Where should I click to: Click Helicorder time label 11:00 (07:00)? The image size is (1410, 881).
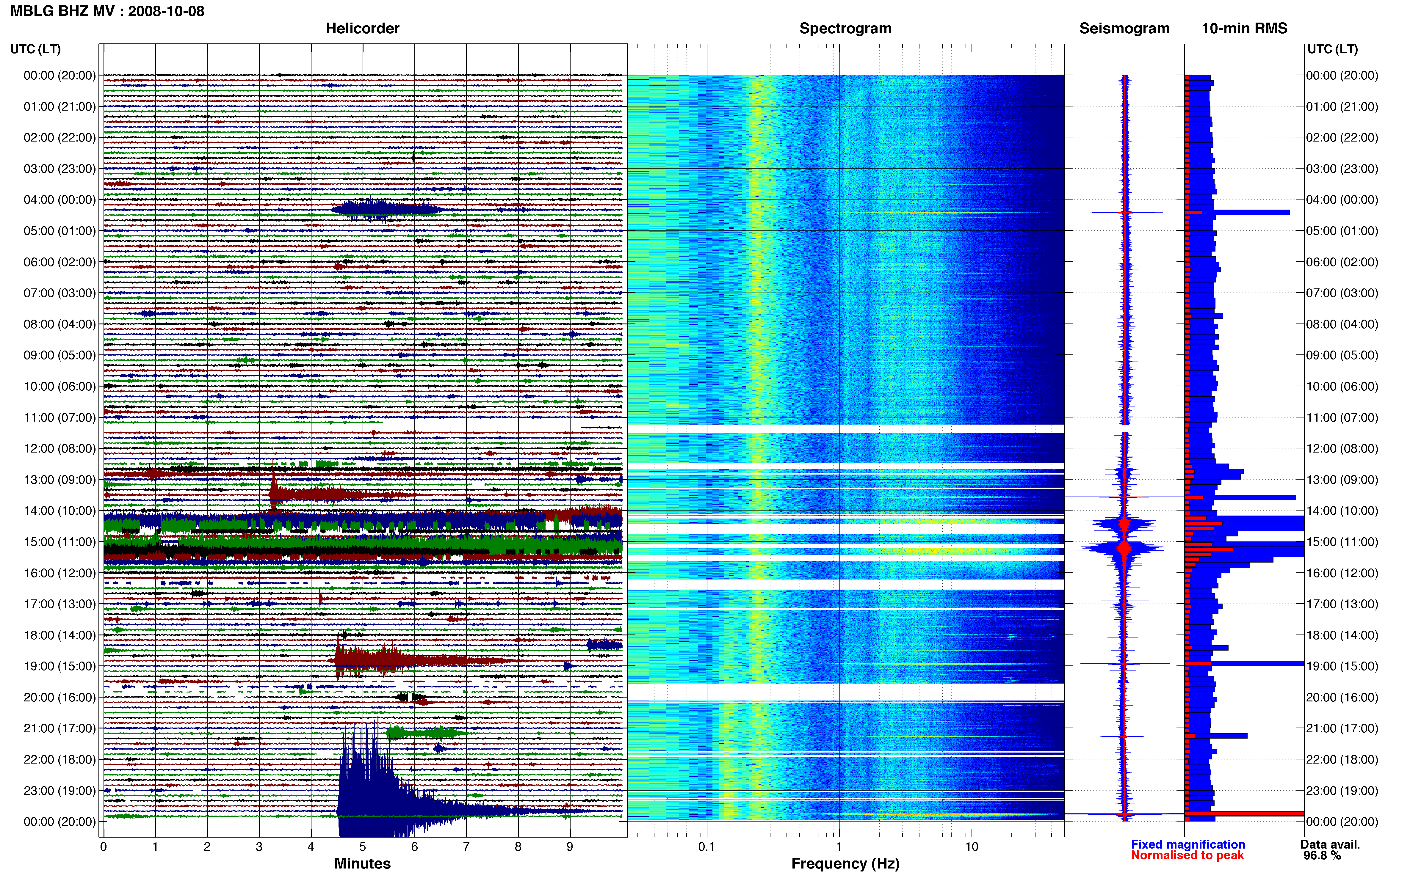pyautogui.click(x=59, y=418)
